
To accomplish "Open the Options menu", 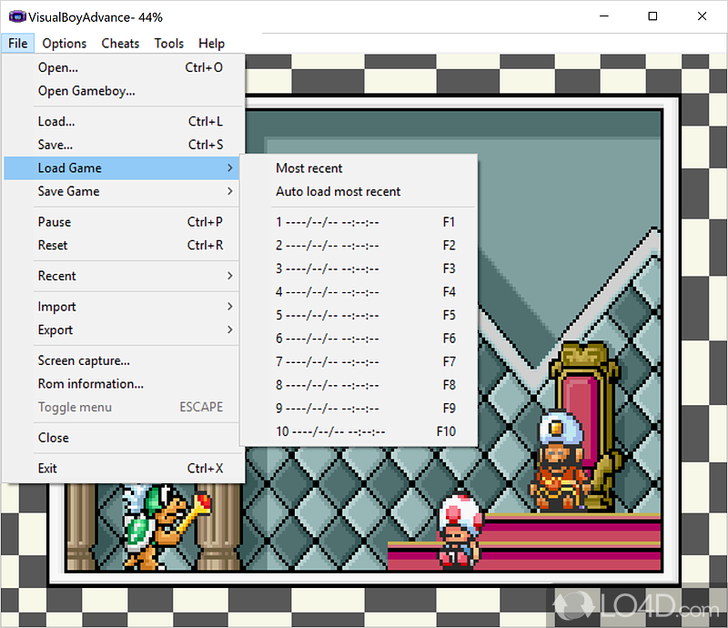I will 64,44.
